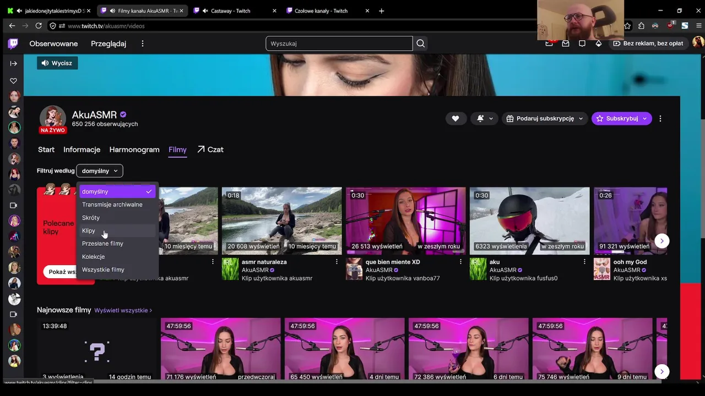Open a new browser tab
Screen dimensions: 705x396
[x=381, y=10]
